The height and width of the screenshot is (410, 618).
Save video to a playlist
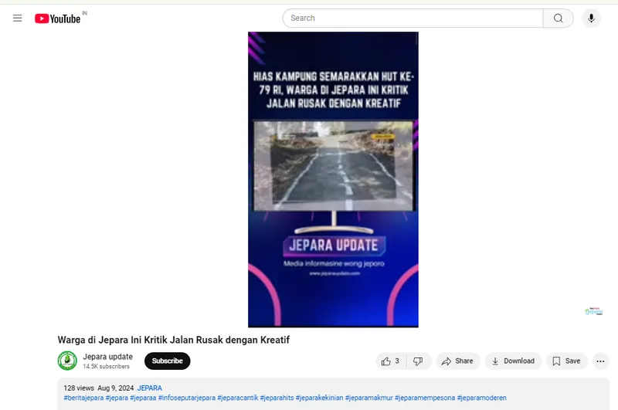[566, 361]
